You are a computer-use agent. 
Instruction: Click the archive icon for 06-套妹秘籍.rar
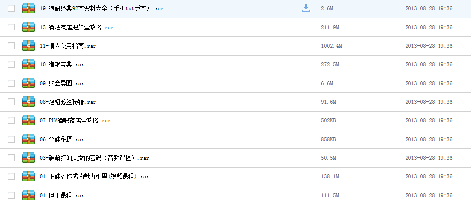pyautogui.click(x=29, y=139)
